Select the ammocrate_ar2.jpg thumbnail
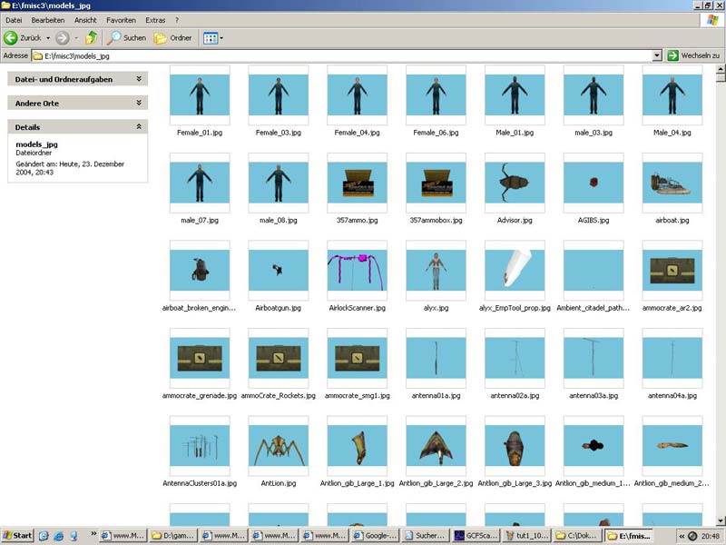 [672, 270]
